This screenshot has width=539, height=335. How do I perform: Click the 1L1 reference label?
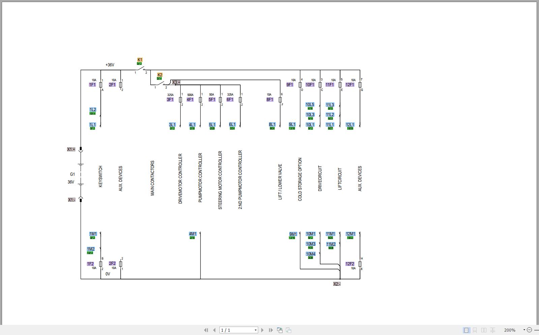[93, 125]
